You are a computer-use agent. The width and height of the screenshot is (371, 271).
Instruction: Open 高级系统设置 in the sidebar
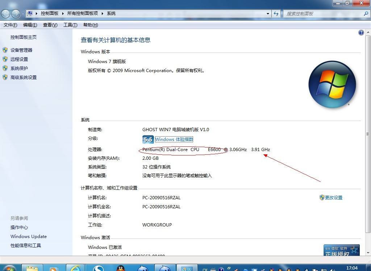[24, 78]
